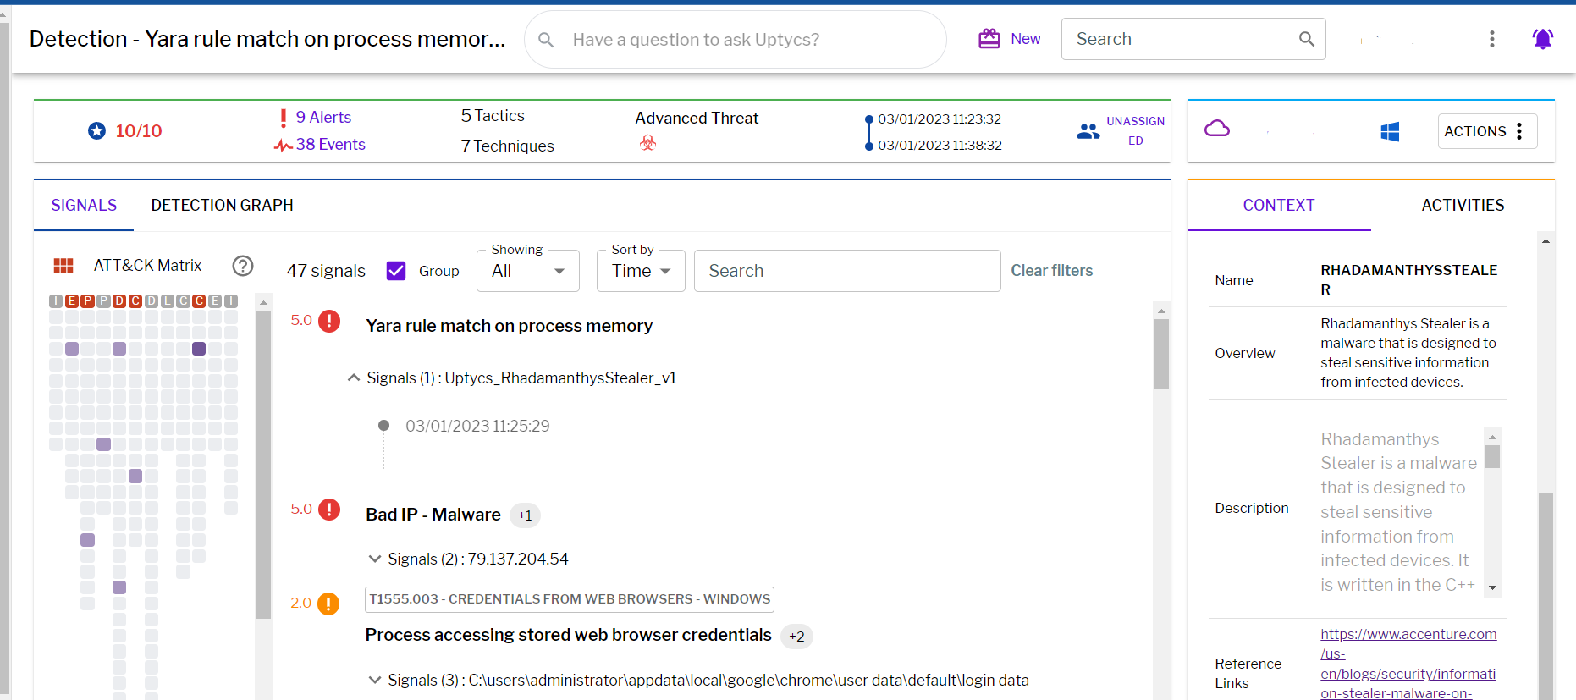Expand the +1 badge on Bad IP - Malware
The width and height of the screenshot is (1576, 700).
click(526, 515)
